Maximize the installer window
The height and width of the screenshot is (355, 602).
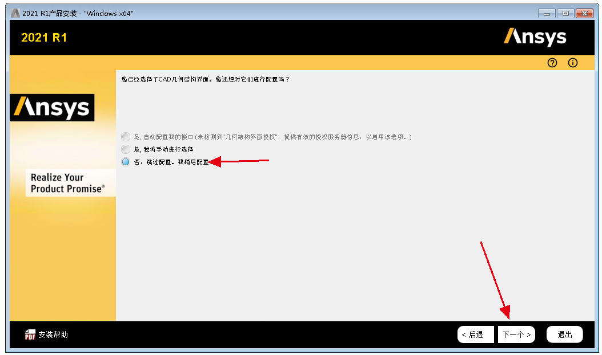566,13
